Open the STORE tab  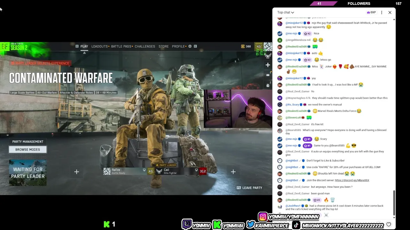(x=163, y=46)
